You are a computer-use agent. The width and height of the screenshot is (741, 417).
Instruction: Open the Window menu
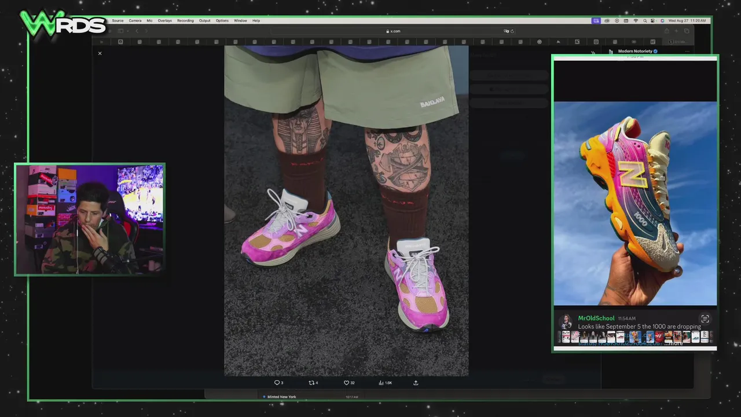(240, 21)
